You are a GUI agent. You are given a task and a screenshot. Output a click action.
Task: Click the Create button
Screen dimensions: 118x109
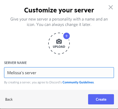101,99
